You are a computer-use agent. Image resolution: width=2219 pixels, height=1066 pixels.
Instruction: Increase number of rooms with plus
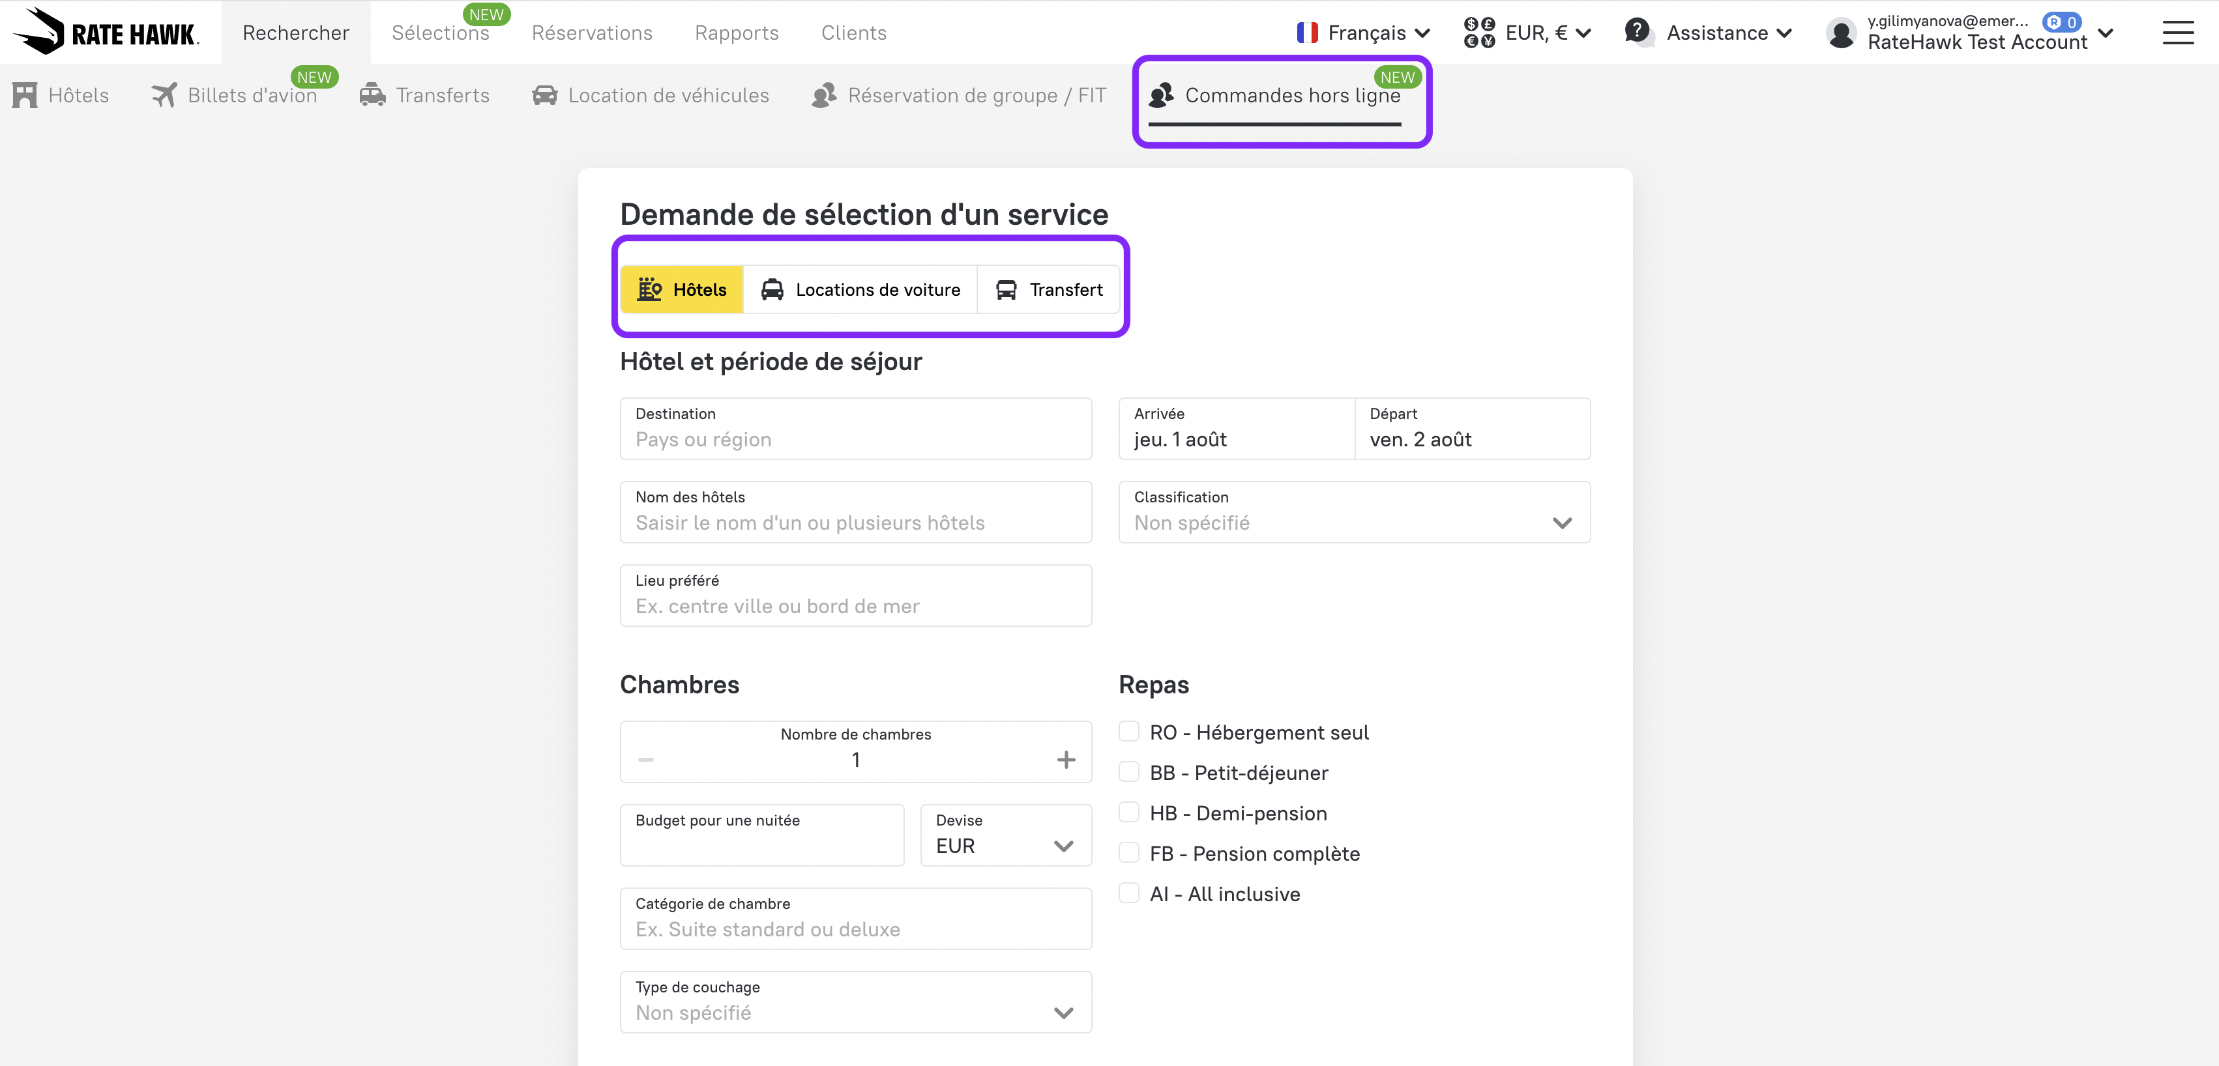[1066, 760]
